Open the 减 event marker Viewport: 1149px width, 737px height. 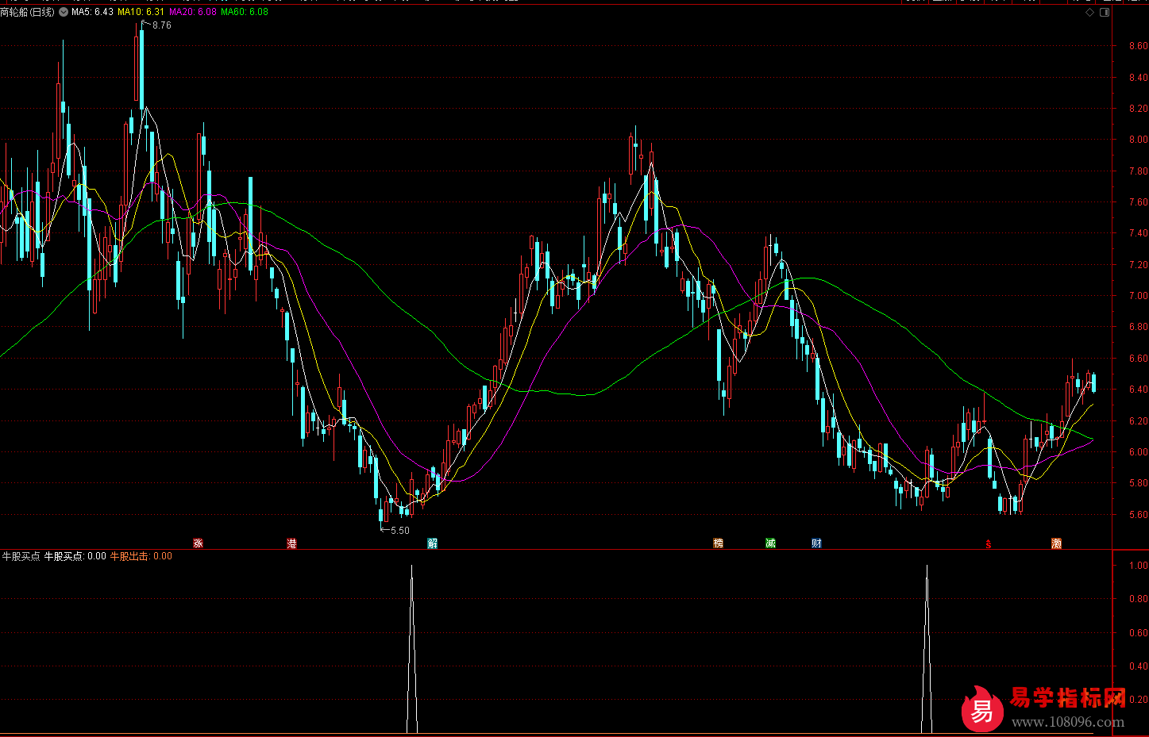point(770,543)
